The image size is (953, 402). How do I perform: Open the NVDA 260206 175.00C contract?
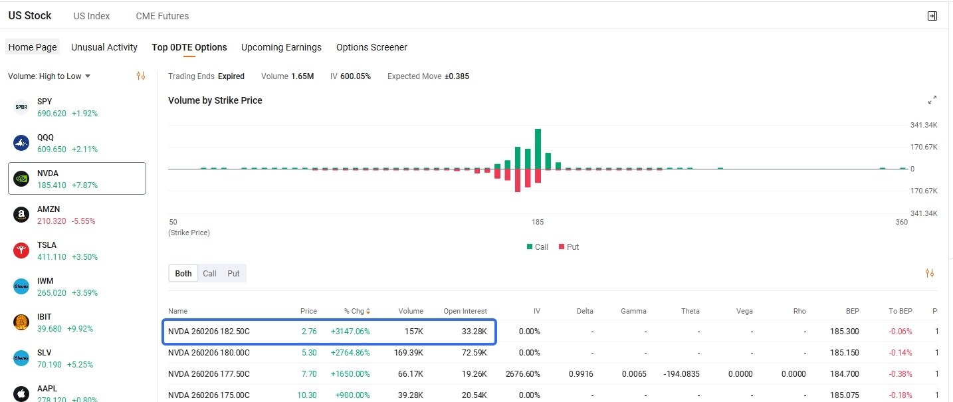209,395
